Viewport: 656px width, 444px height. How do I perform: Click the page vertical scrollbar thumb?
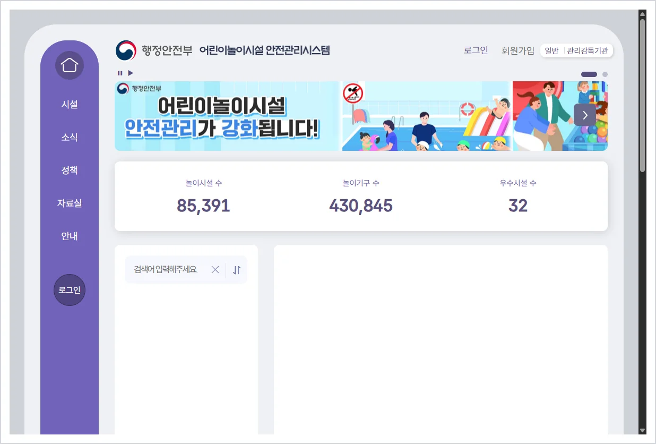pyautogui.click(x=642, y=96)
